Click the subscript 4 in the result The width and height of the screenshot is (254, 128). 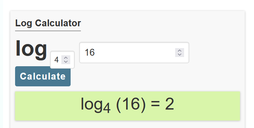(107, 109)
